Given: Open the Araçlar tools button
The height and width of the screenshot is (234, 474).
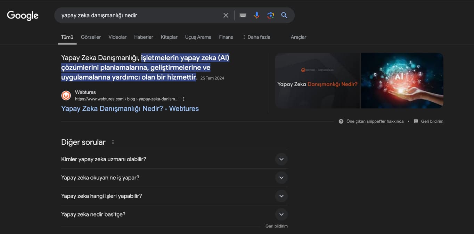Looking at the screenshot, I should [299, 37].
